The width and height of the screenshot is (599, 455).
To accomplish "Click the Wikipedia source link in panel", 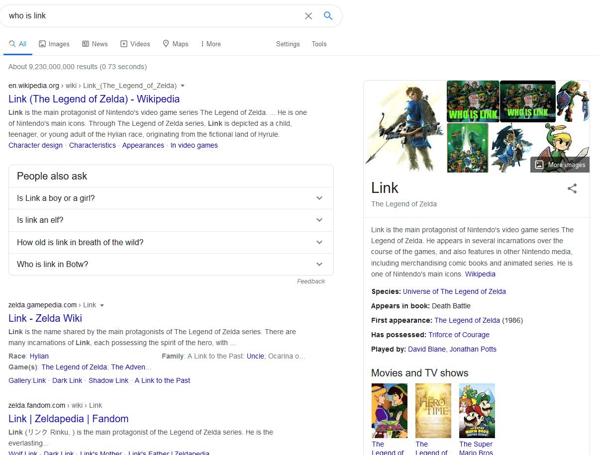I will [480, 274].
